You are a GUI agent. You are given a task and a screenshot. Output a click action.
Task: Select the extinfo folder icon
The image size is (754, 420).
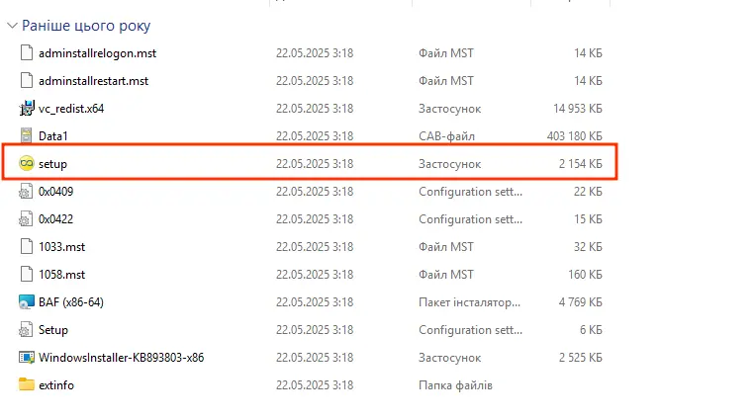27,385
